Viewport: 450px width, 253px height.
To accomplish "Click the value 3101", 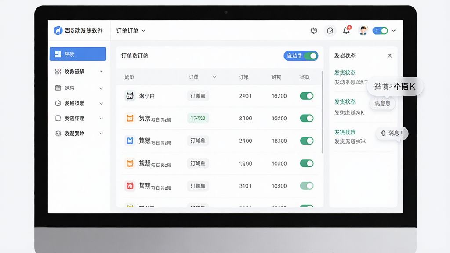I will coord(245,186).
